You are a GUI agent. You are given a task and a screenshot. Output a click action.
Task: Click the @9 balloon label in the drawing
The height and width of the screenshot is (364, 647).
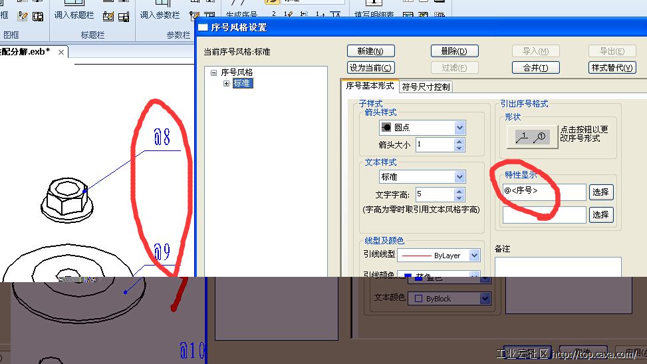tap(162, 252)
